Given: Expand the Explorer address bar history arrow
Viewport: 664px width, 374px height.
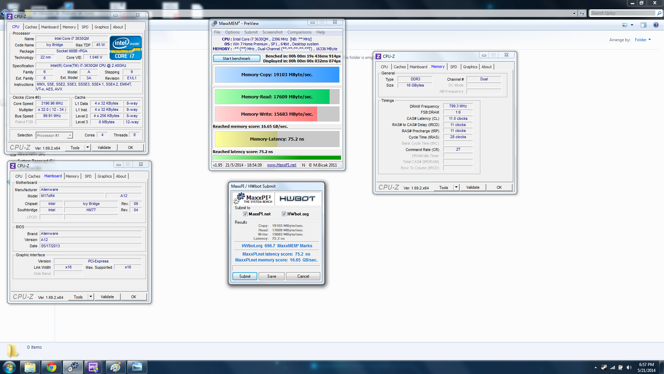Looking at the screenshot, I should [574, 13].
